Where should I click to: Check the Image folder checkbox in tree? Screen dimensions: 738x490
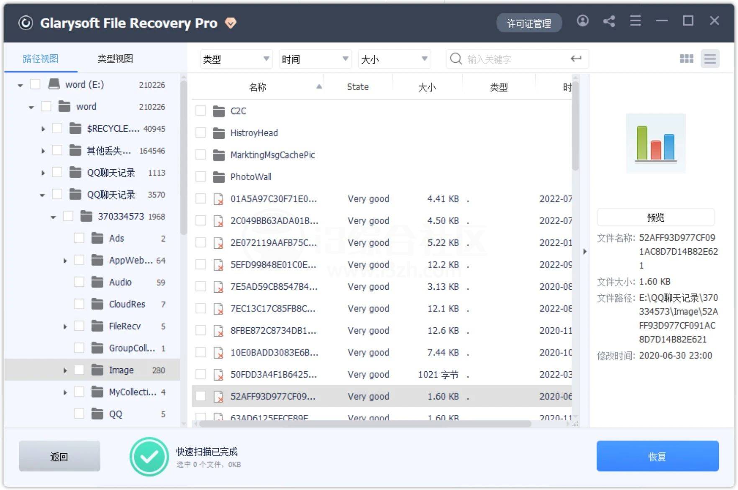pos(79,370)
